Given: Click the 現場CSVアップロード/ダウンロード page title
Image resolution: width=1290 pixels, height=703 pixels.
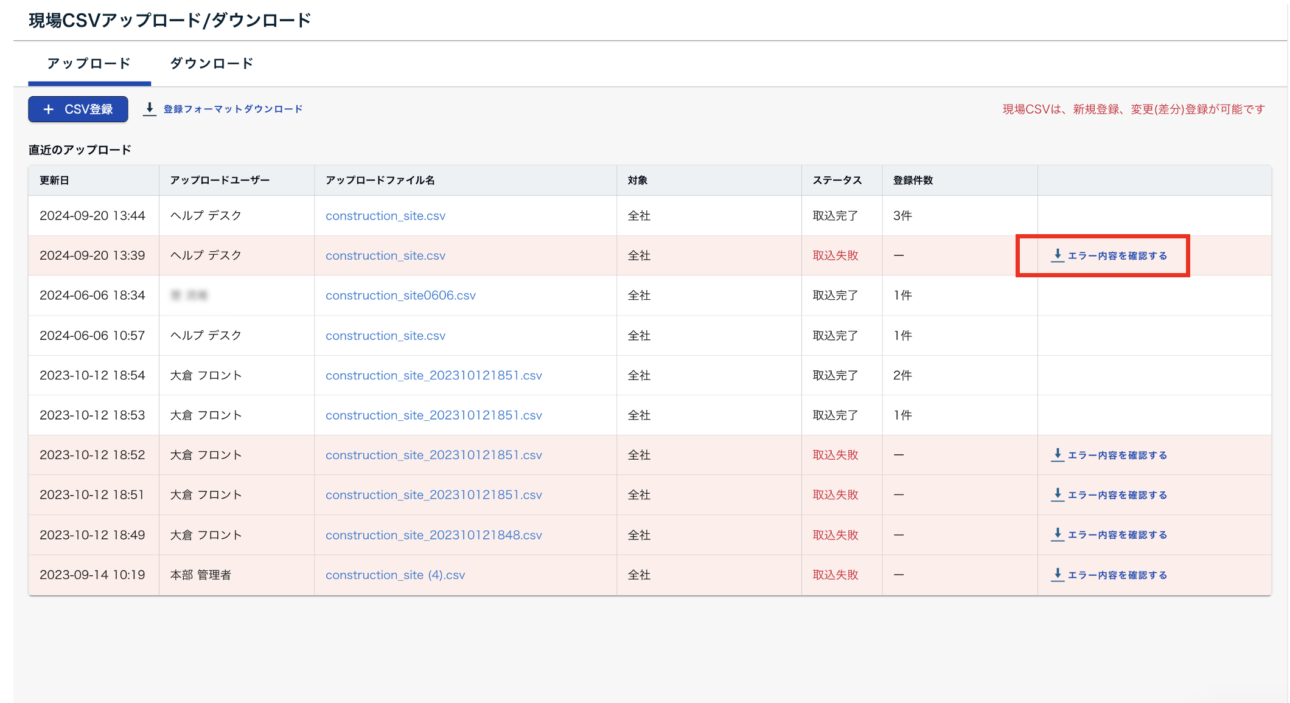Looking at the screenshot, I should [x=170, y=21].
